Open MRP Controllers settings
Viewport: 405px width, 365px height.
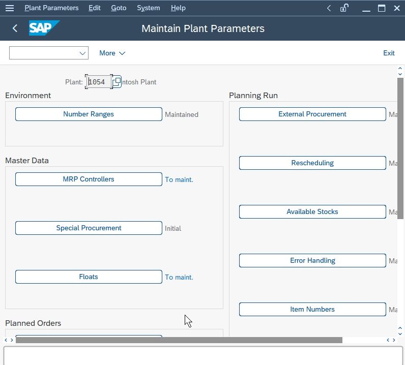pos(89,179)
